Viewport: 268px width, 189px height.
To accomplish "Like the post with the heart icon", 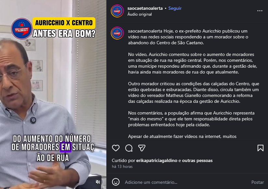I will click(x=116, y=148).
